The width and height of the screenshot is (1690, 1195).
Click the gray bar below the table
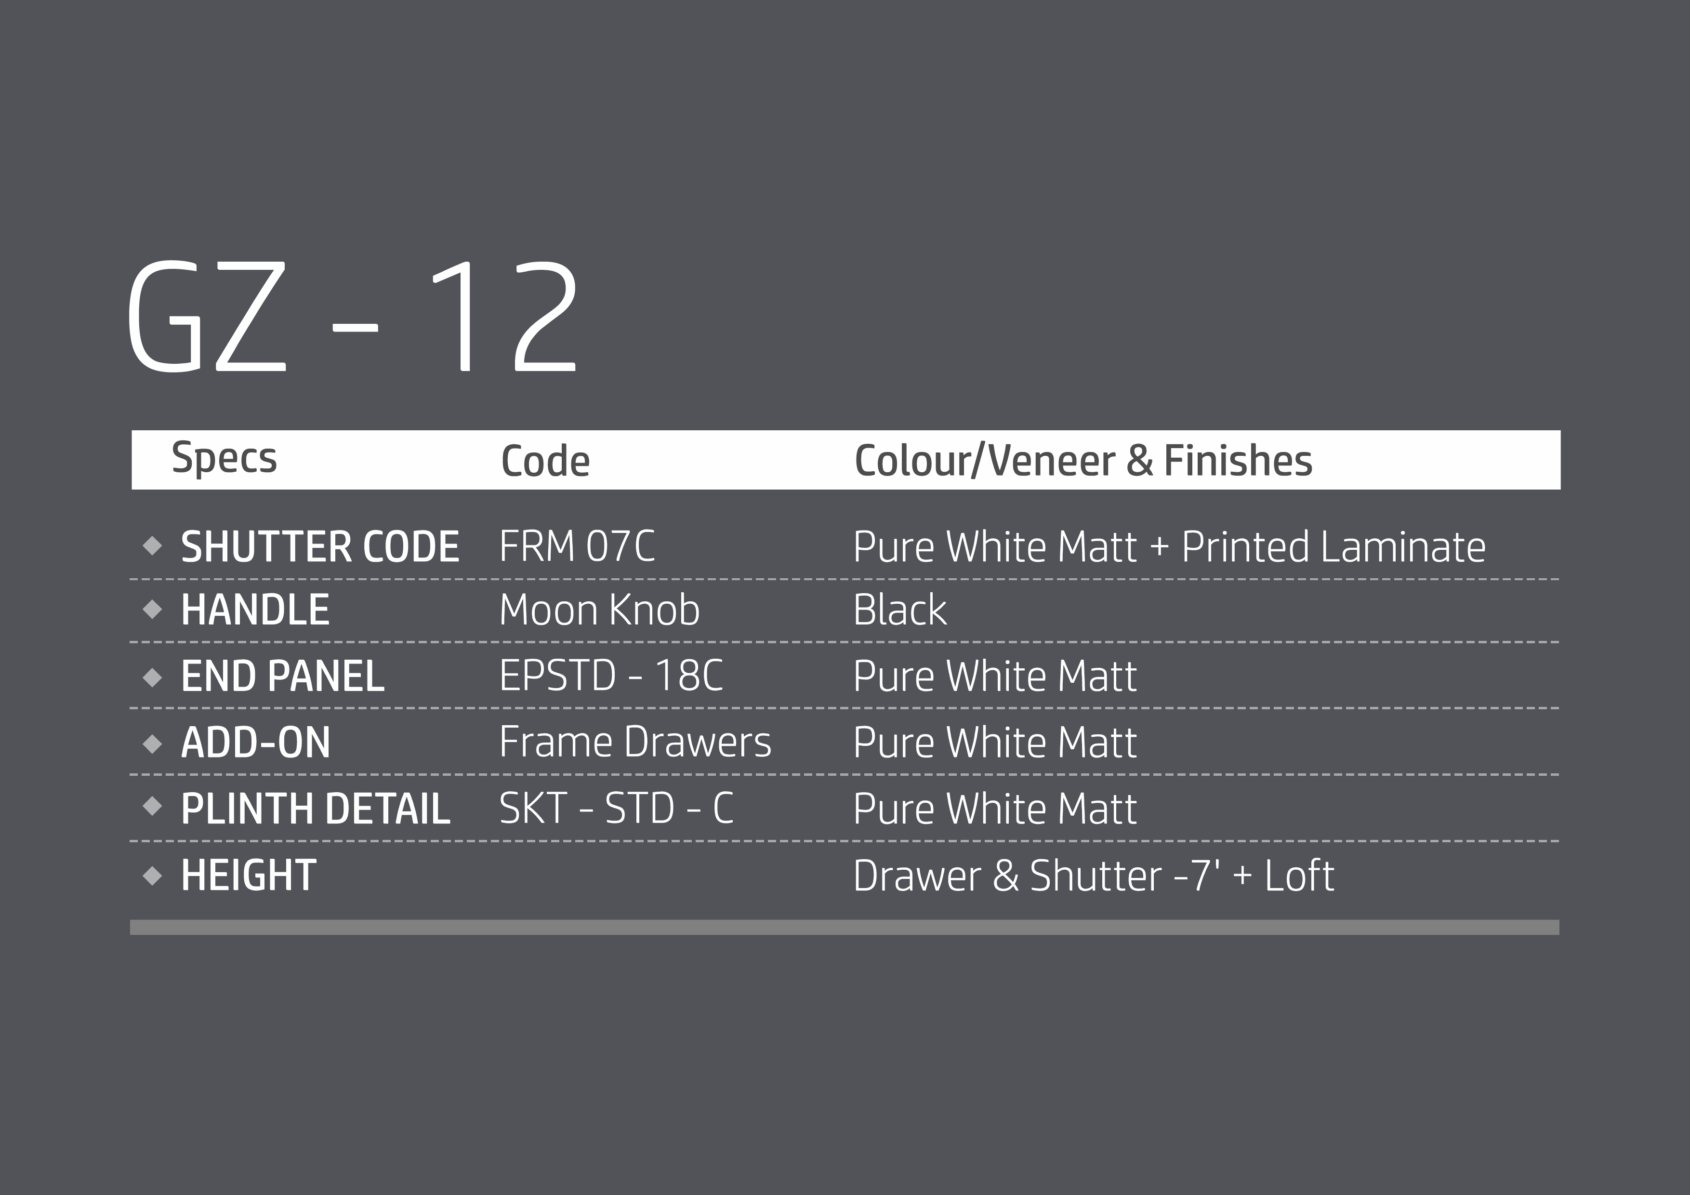(x=844, y=927)
